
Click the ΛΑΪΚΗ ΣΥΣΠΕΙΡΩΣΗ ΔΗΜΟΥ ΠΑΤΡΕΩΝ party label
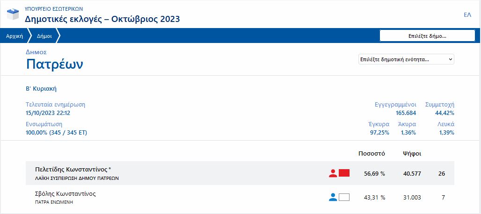pyautogui.click(x=77, y=178)
